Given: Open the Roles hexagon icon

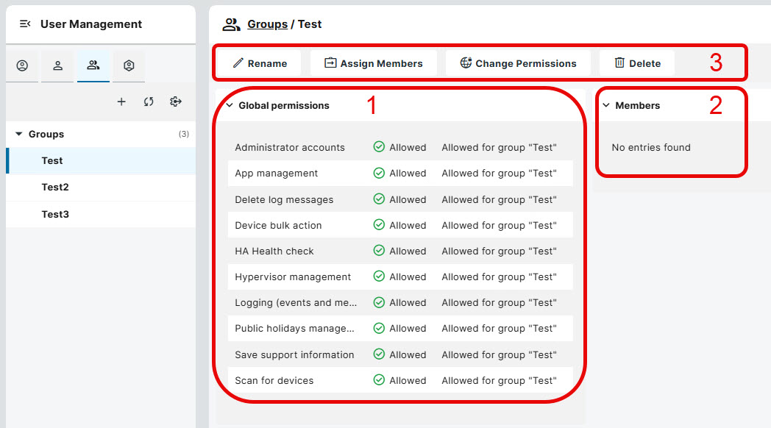Looking at the screenshot, I should [x=128, y=65].
